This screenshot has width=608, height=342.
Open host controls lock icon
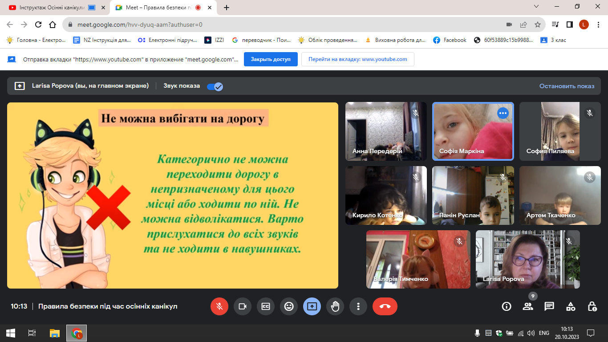pyautogui.click(x=592, y=306)
